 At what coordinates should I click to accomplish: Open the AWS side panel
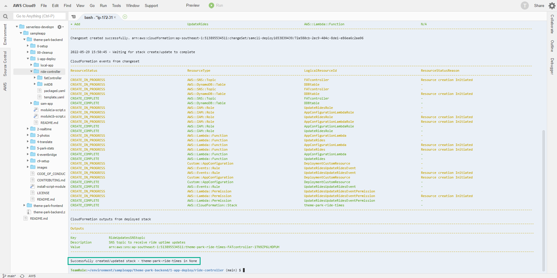5,86
